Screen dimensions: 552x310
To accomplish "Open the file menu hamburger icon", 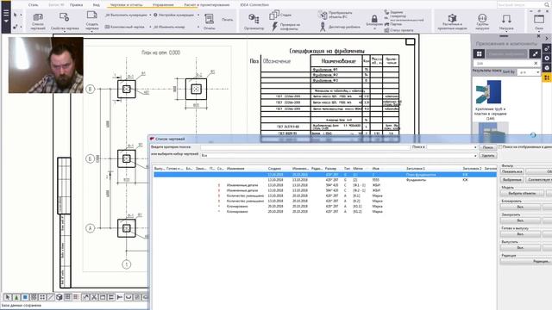I will (x=6, y=14).
